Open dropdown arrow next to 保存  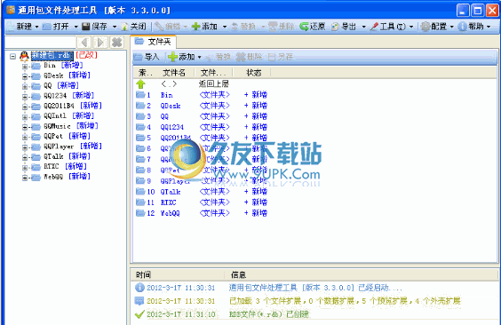tap(115, 27)
